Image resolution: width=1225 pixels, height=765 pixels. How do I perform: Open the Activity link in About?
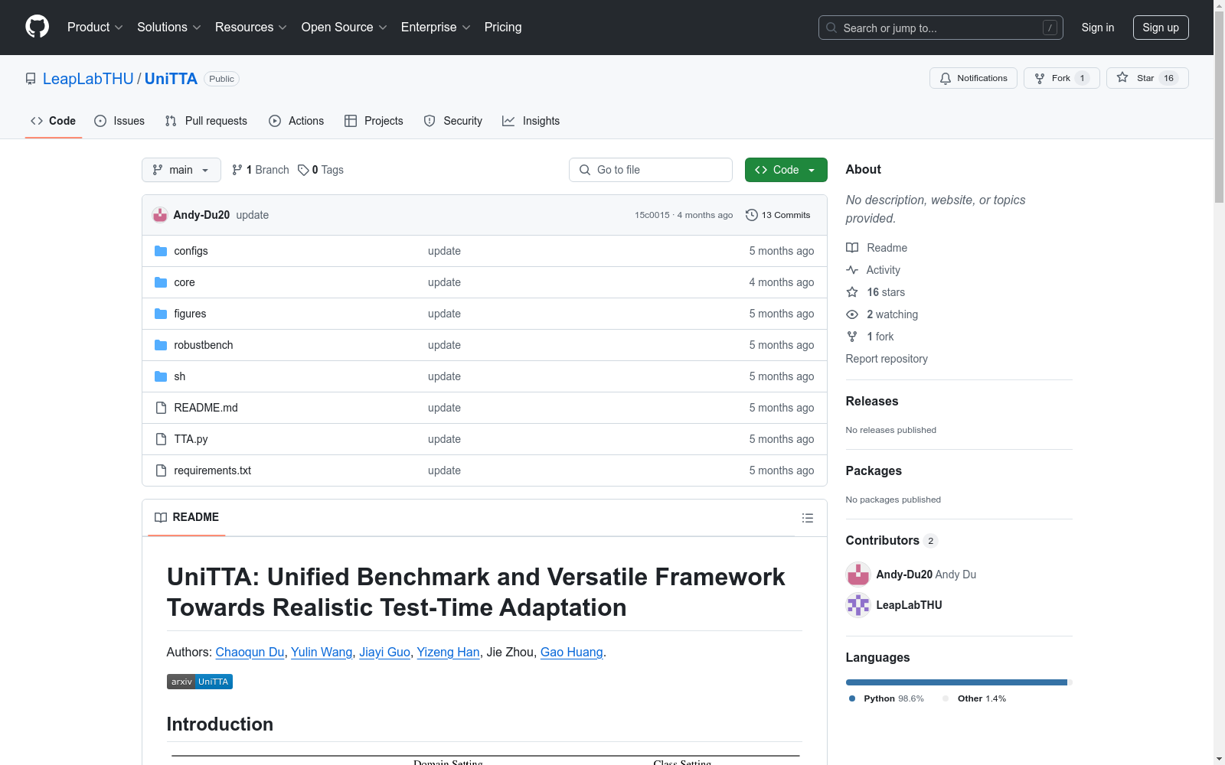point(873,270)
